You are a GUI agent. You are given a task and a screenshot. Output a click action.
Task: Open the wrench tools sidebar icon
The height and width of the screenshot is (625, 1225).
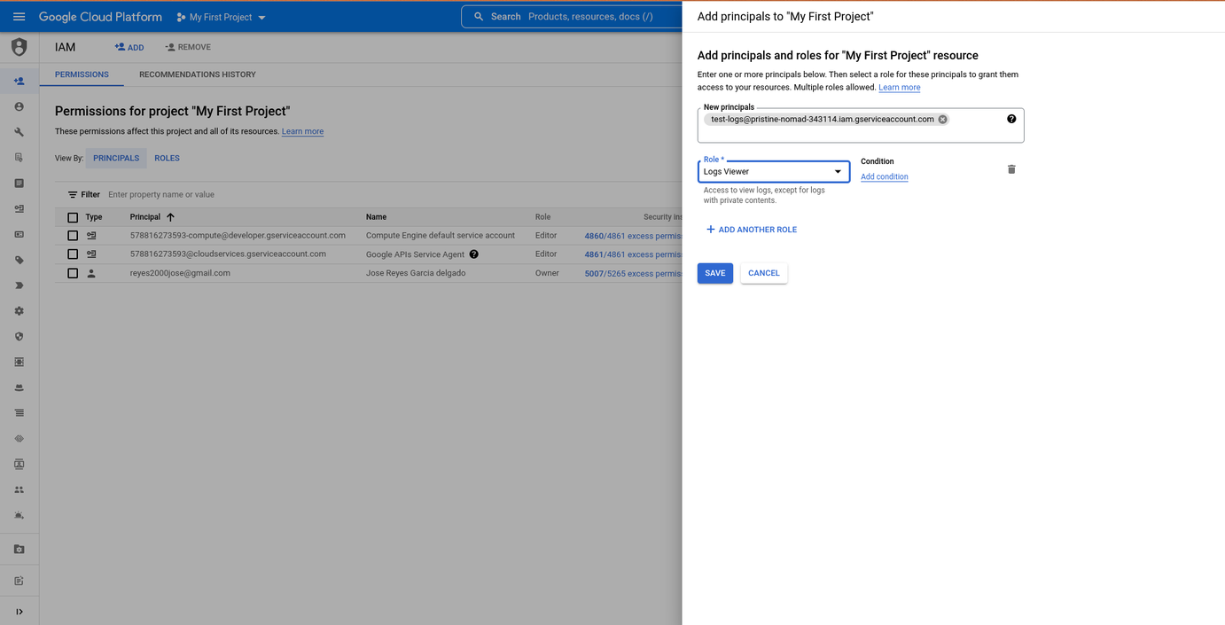click(19, 132)
